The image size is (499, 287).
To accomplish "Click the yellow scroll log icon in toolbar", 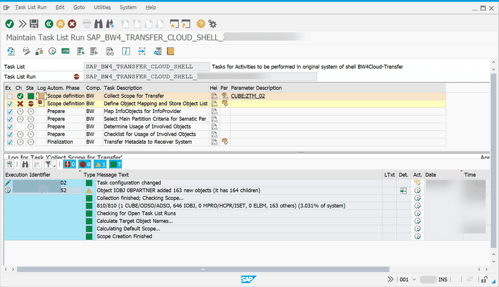I will 170,51.
